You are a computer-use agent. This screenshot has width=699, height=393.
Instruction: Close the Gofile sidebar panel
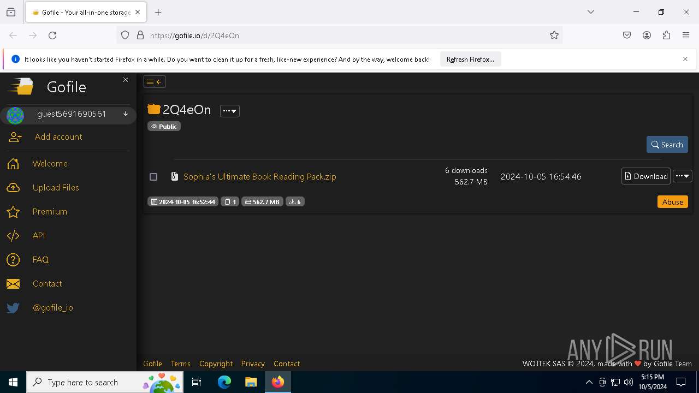click(x=126, y=80)
